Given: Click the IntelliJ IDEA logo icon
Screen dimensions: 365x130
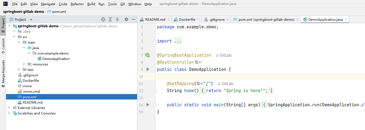Looking at the screenshot, I should click(6, 4).
